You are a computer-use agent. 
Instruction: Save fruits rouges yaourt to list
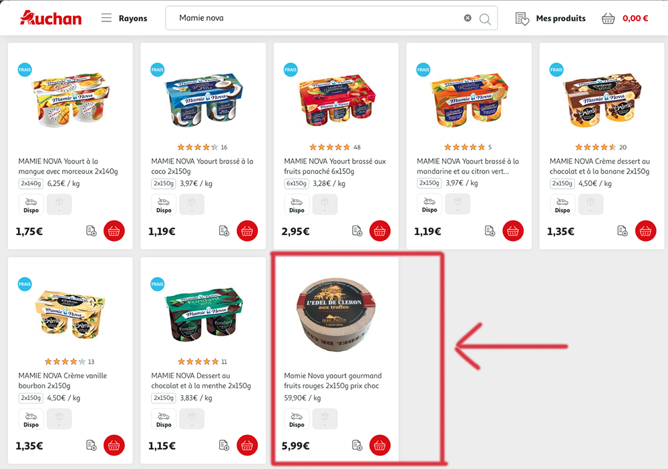coord(357,446)
